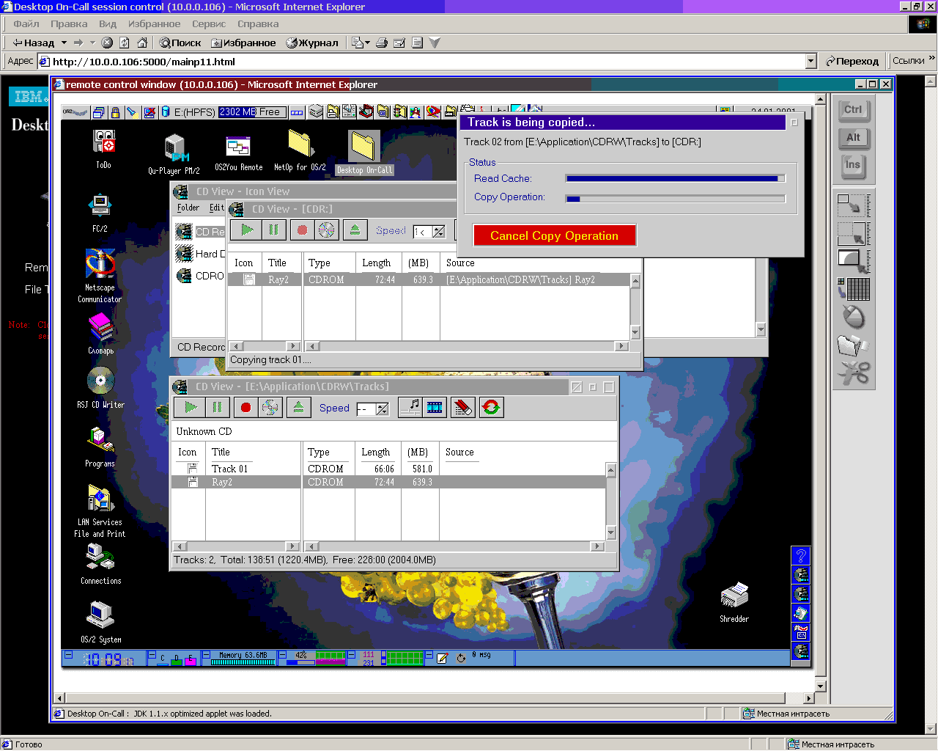The width and height of the screenshot is (938, 751).
Task: Click the mouse icon in side panel
Action: [854, 317]
